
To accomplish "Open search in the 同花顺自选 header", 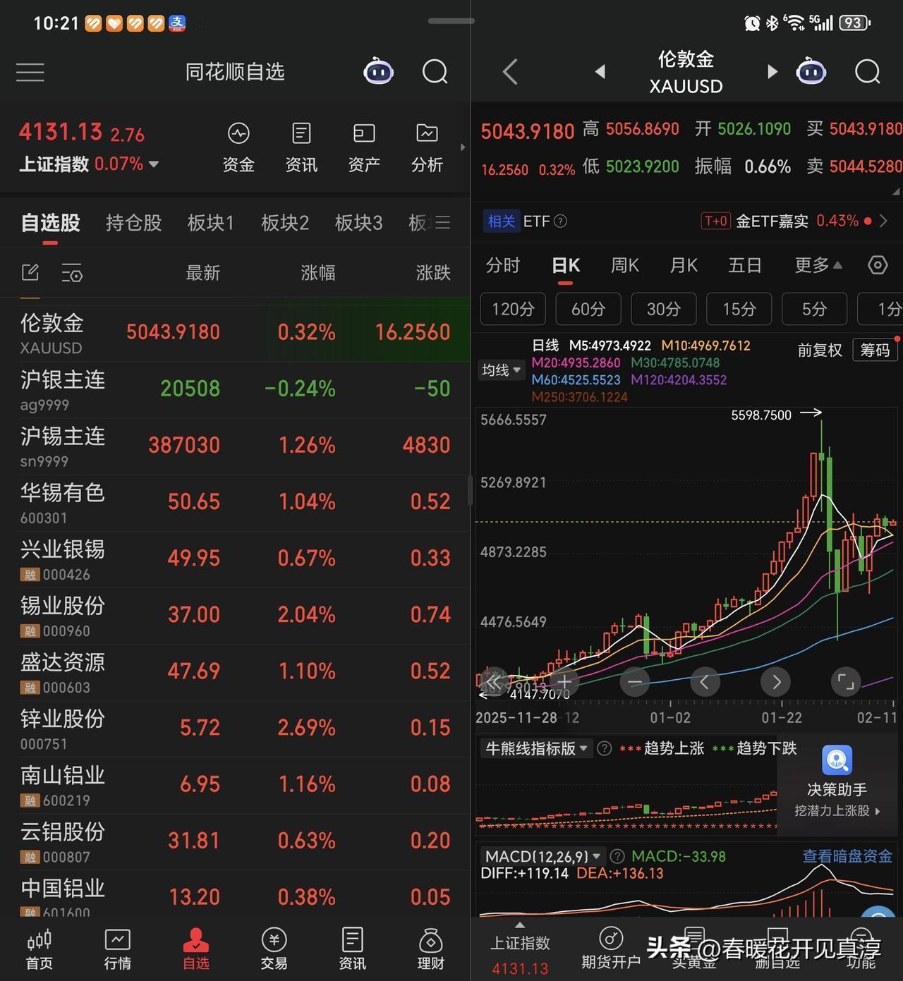I will 435,72.
